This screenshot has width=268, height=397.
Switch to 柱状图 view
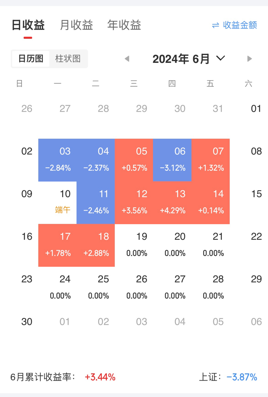click(68, 59)
